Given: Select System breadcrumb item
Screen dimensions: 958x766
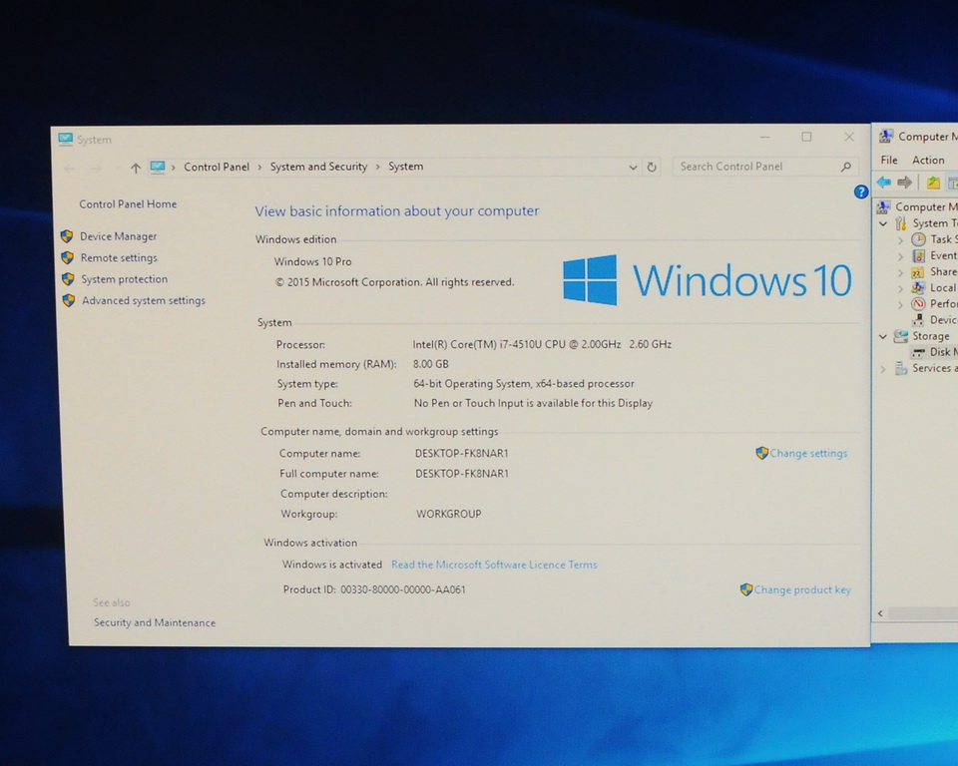Looking at the screenshot, I should click(x=406, y=167).
